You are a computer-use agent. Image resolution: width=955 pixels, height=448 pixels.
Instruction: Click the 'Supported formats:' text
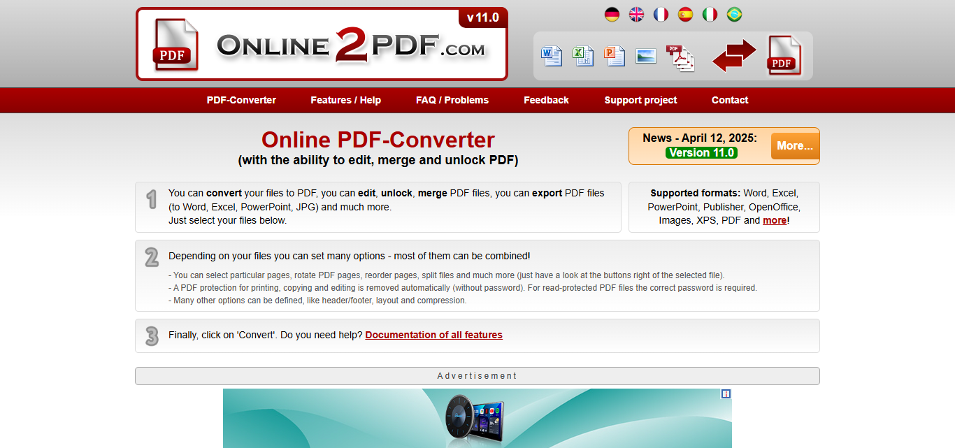coord(696,193)
